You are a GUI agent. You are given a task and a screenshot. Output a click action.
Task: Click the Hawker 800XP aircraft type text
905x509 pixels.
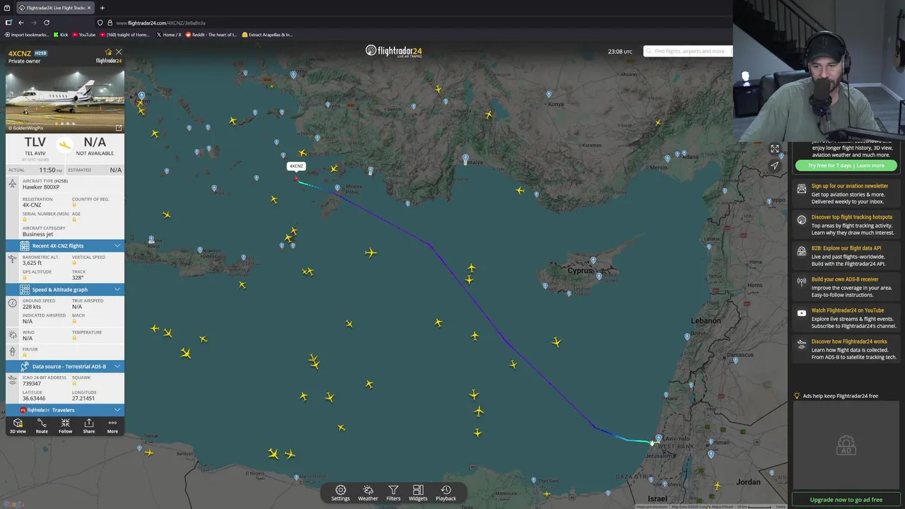pos(41,187)
